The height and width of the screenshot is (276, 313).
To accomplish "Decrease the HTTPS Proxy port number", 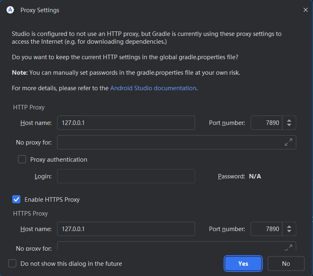I will (289, 231).
